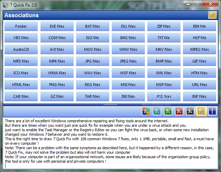The image size is (221, 172).
Task: Fix BAT files association
Action: [93, 26]
